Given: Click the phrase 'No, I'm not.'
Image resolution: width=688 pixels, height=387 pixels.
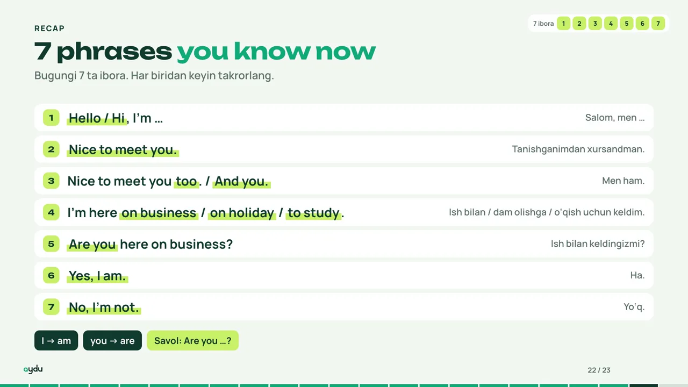Looking at the screenshot, I should coord(104,307).
